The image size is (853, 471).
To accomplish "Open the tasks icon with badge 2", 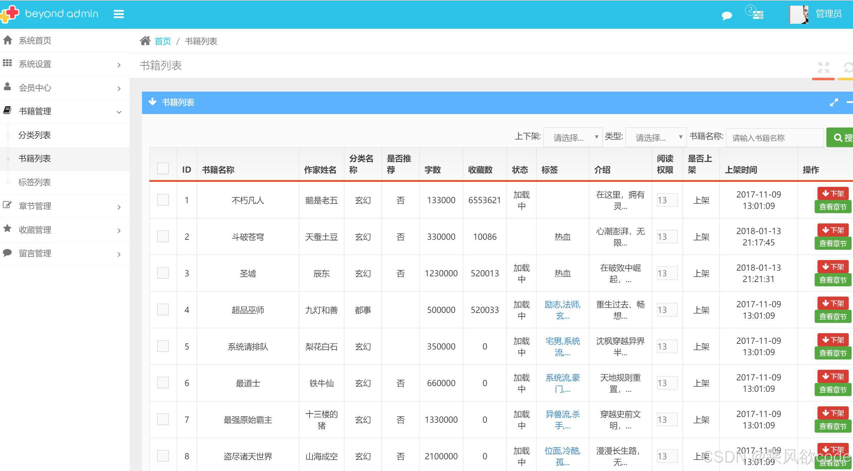I will pos(757,14).
